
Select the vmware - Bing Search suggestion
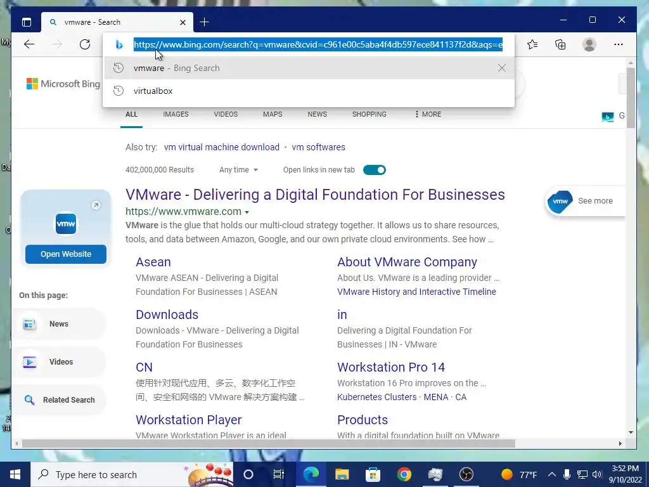click(x=309, y=68)
